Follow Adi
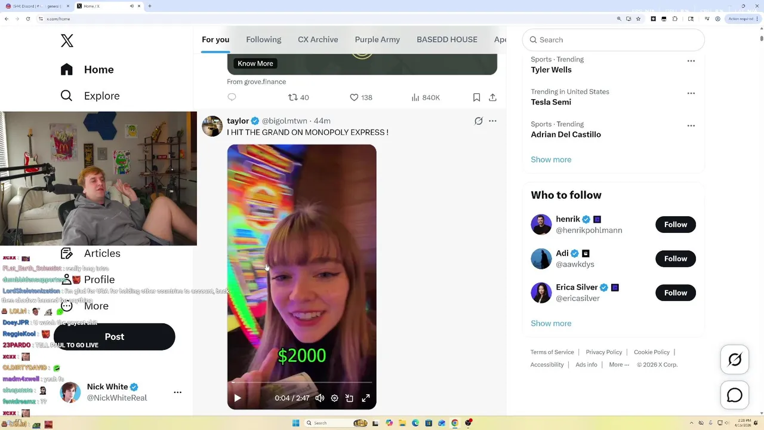The image size is (764, 430). [x=676, y=259]
